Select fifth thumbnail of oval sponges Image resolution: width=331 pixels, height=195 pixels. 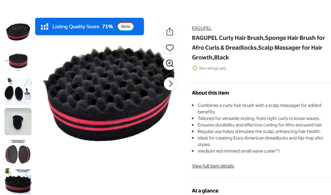coord(18,152)
